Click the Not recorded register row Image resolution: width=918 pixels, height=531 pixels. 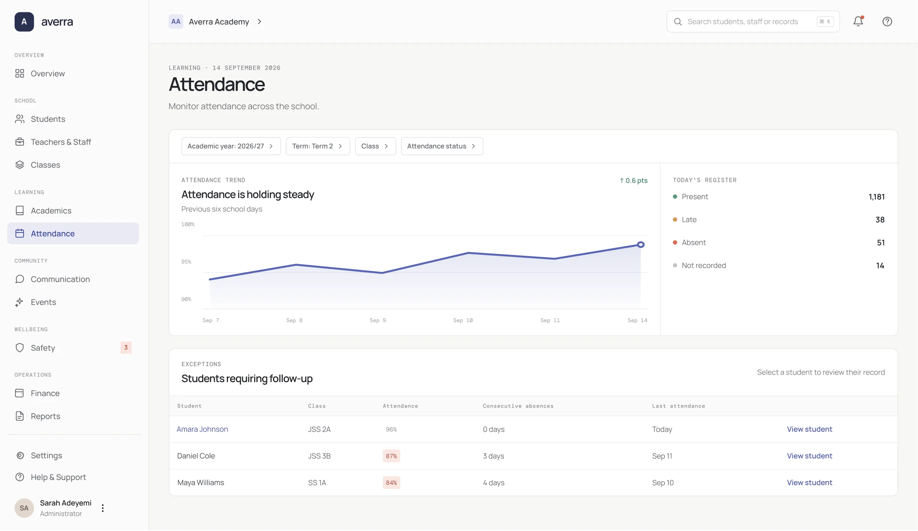pos(779,265)
